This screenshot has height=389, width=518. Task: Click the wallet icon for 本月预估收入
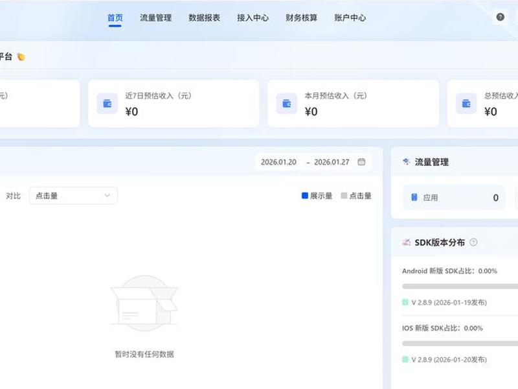(287, 104)
